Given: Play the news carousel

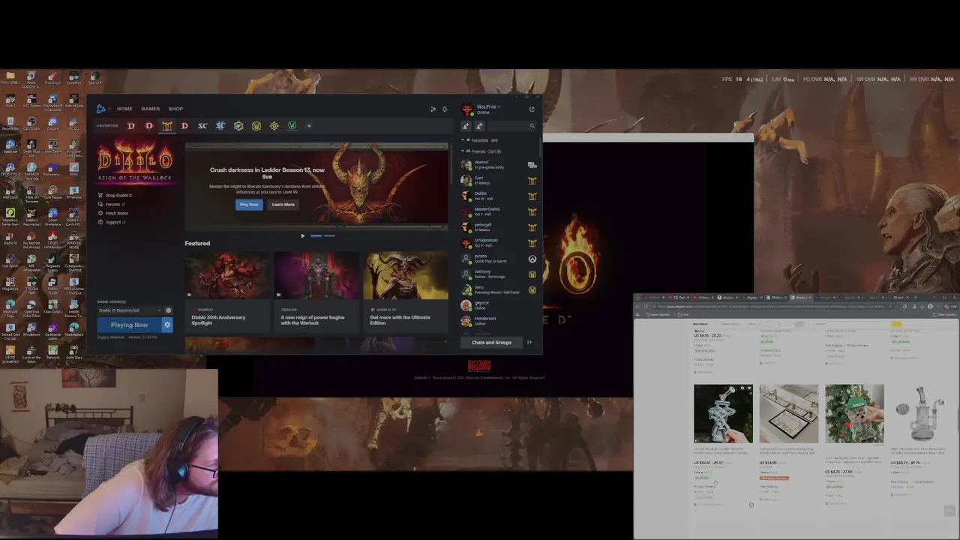Looking at the screenshot, I should point(303,235).
